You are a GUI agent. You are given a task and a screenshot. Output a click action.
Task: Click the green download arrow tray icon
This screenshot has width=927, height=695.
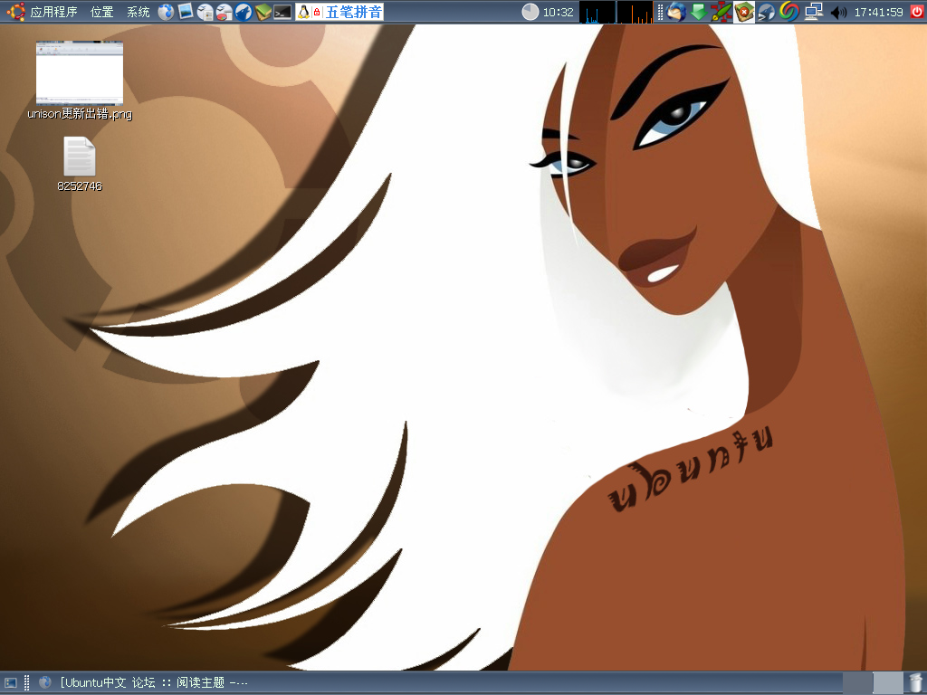click(x=699, y=12)
